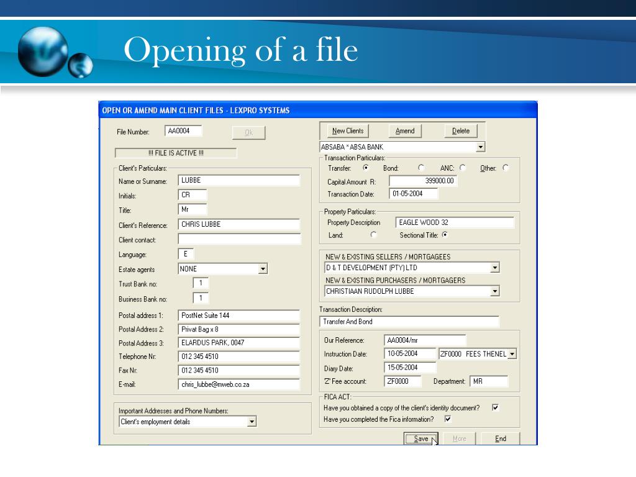Click the disabled Ok button
Image resolution: width=636 pixels, height=477 pixels.
point(248,133)
